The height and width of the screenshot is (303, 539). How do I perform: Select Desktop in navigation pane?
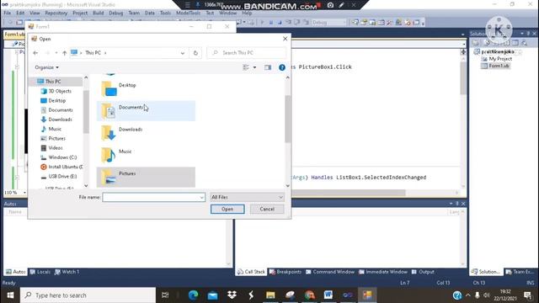(57, 101)
